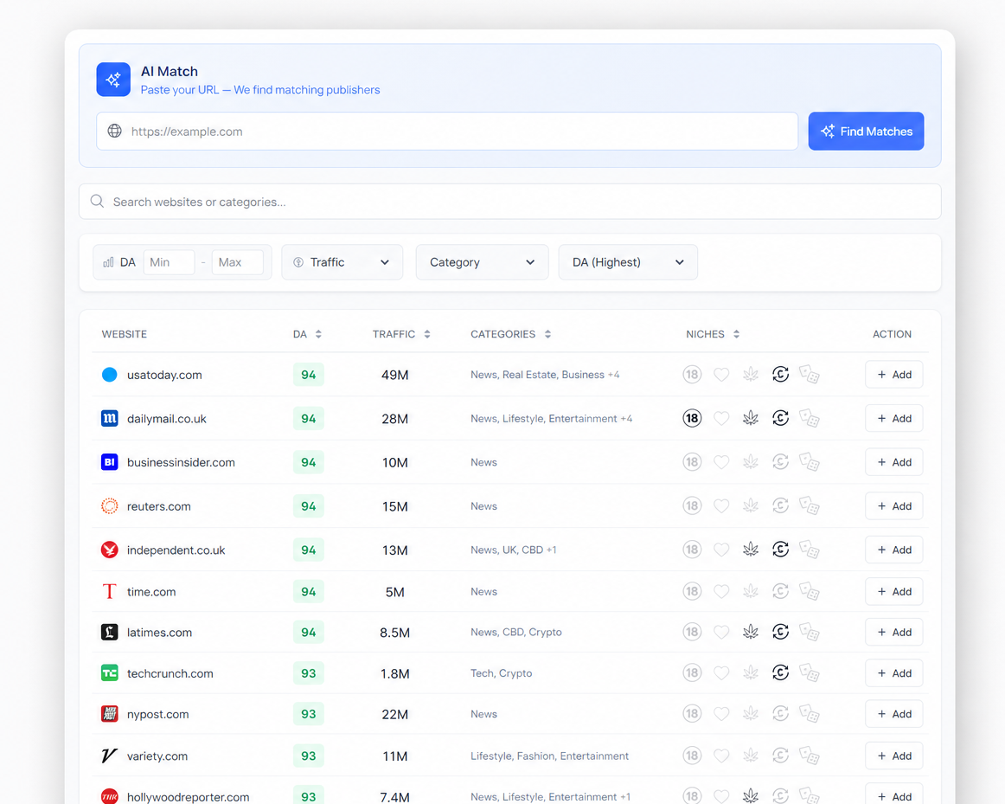Expand +4 categories for dailymail.co.uk

coord(626,419)
